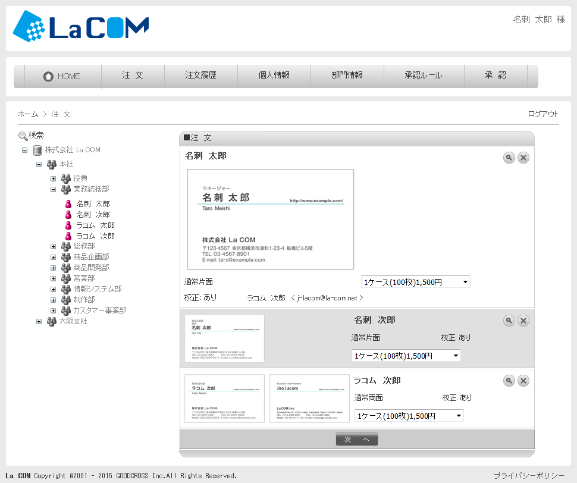Screen dimensions: 577x483
Task: Click the group icon next to 商品開発部
Action: (66, 268)
